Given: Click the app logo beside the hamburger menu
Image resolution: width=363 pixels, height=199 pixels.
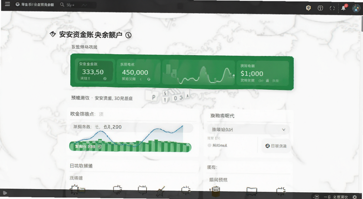Looking at the screenshot, I should tap(18, 5).
